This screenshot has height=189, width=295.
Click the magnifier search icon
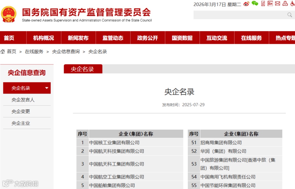point(290,15)
